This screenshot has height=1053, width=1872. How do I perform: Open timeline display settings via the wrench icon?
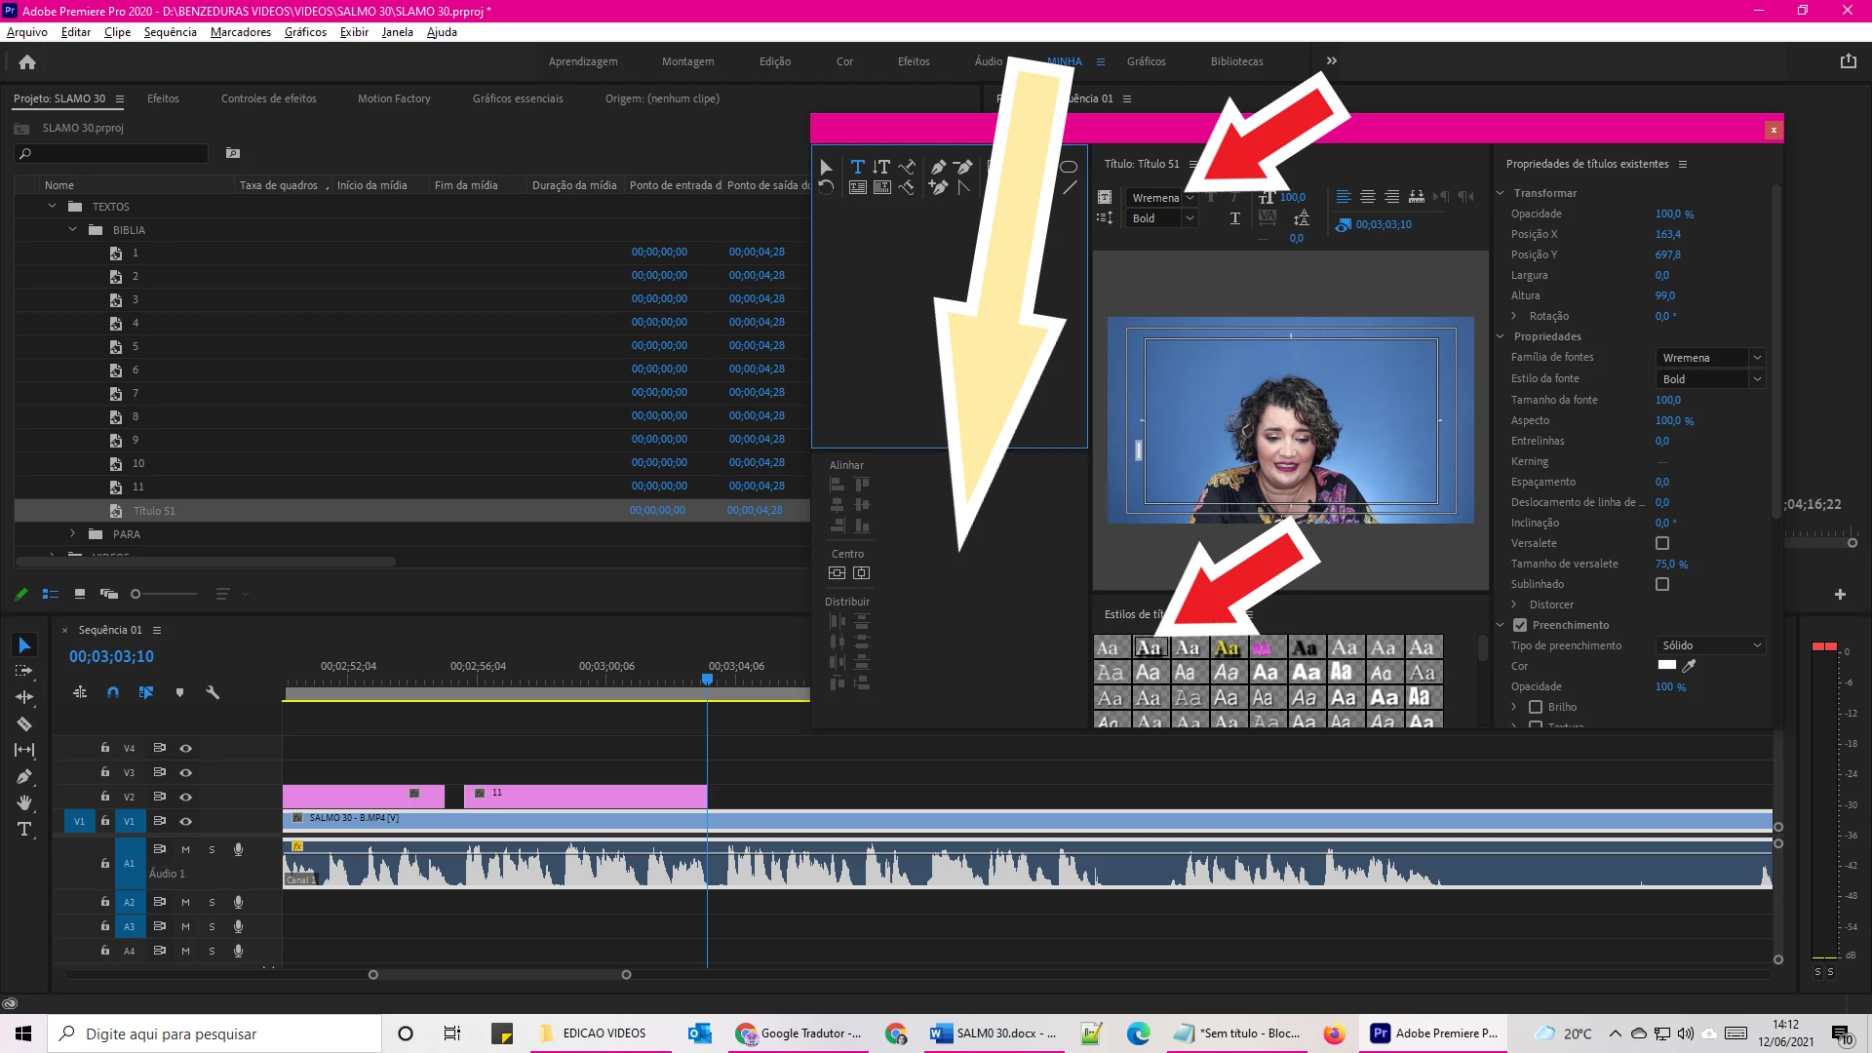(213, 692)
